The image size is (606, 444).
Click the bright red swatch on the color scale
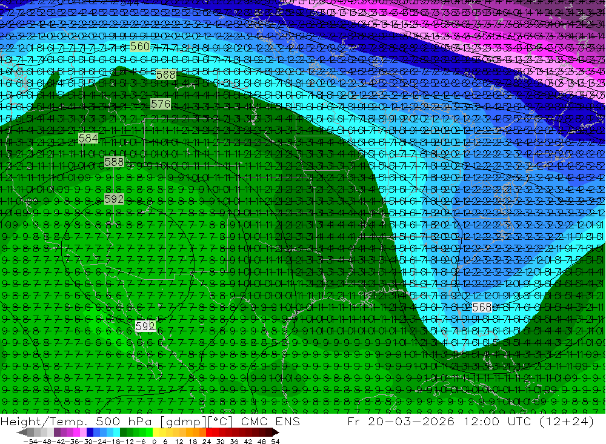point(209,432)
